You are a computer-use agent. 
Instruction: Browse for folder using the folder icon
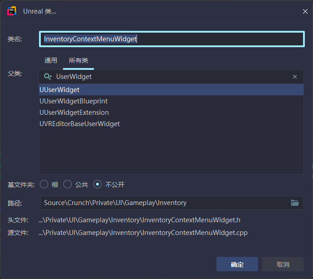[x=295, y=203]
